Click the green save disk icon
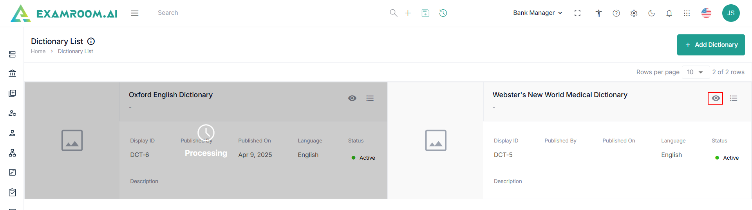Viewport: 752px width, 210px height. pos(425,13)
